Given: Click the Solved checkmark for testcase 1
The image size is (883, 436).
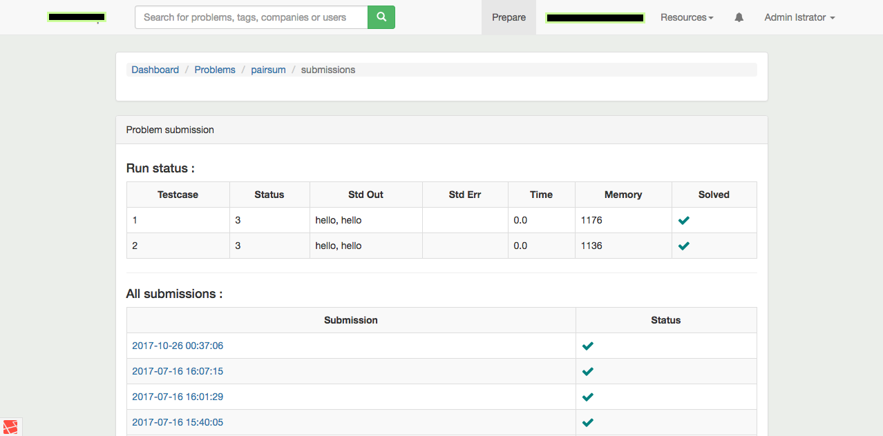Looking at the screenshot, I should click(x=684, y=220).
